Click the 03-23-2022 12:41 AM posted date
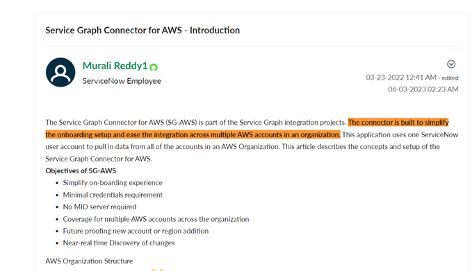 401,78
